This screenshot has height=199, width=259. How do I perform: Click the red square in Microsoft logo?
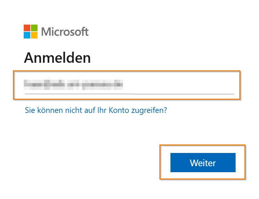pyautogui.click(x=27, y=27)
